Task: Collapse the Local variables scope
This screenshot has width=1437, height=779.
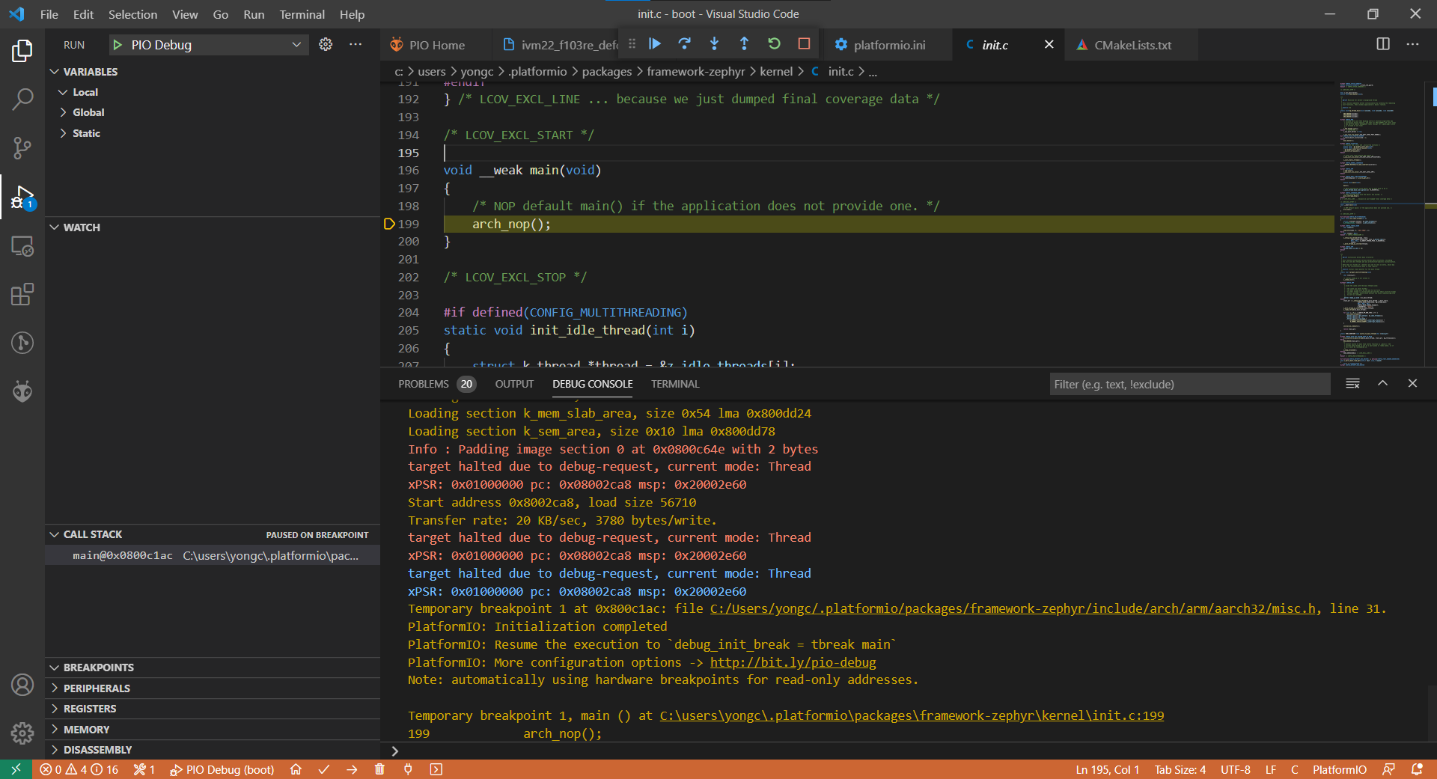Action: pyautogui.click(x=63, y=92)
